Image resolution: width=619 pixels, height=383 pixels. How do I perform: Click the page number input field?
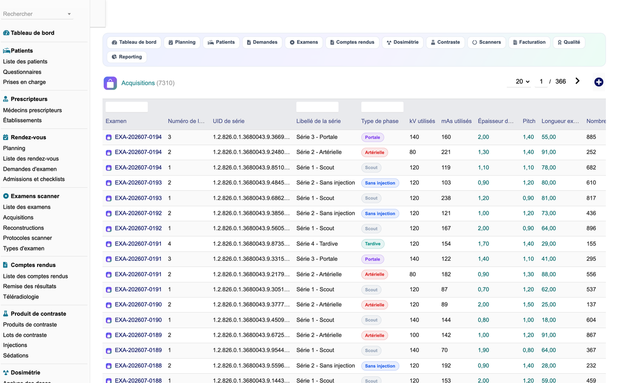click(541, 81)
